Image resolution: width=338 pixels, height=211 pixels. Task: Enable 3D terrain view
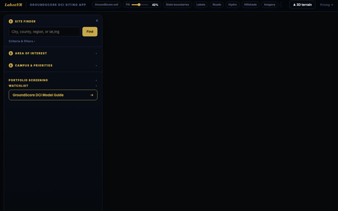point(302,5)
